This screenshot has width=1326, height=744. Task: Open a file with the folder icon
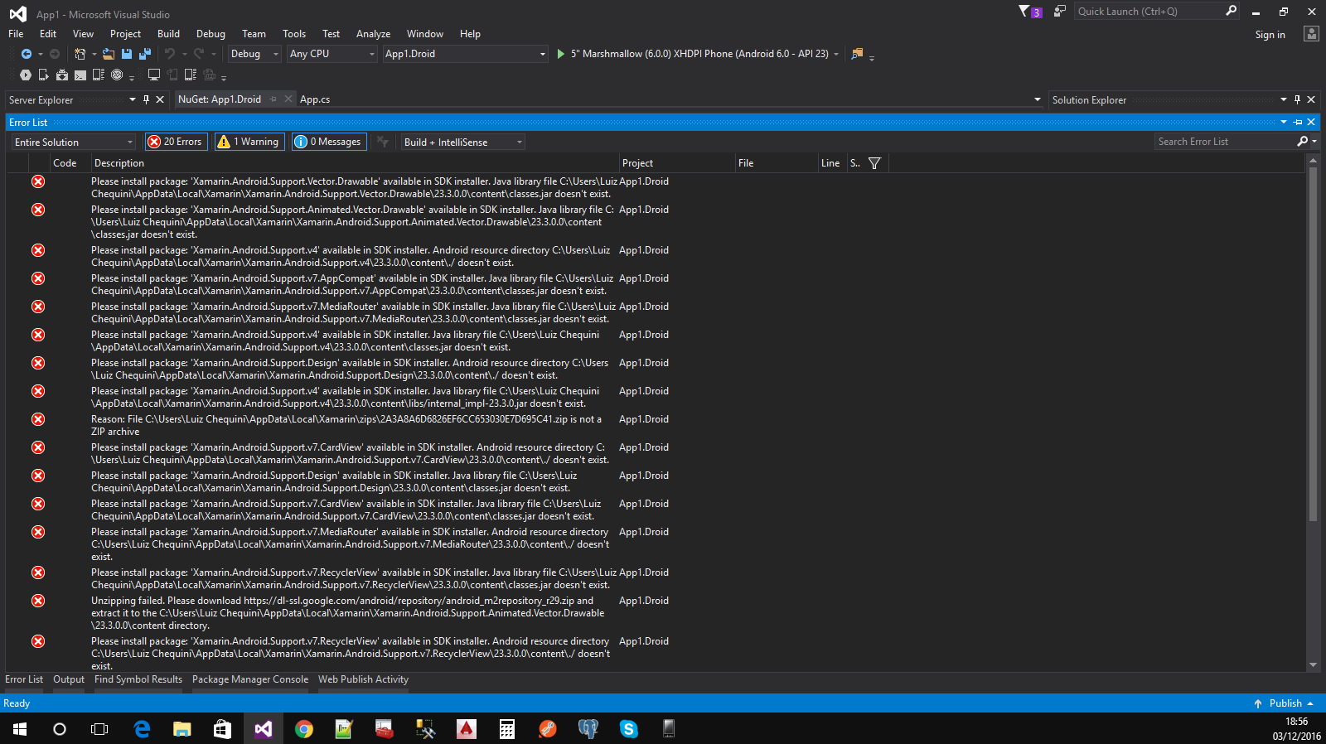pos(109,54)
